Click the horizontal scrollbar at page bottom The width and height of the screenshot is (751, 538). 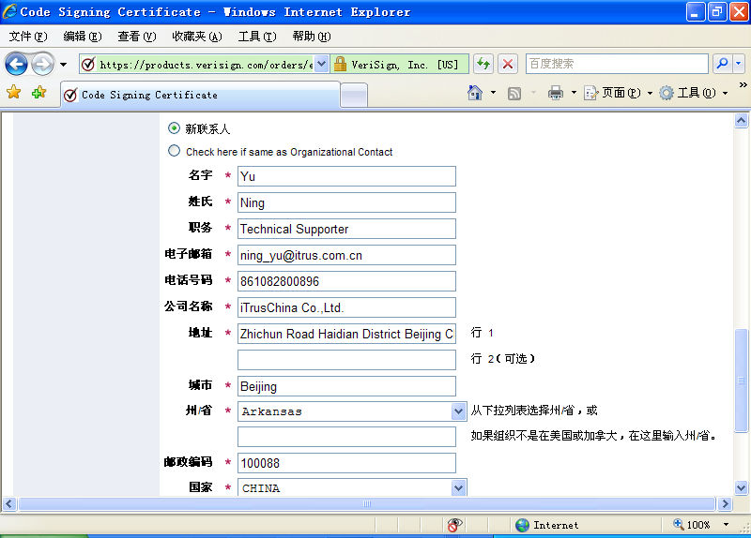(366, 504)
